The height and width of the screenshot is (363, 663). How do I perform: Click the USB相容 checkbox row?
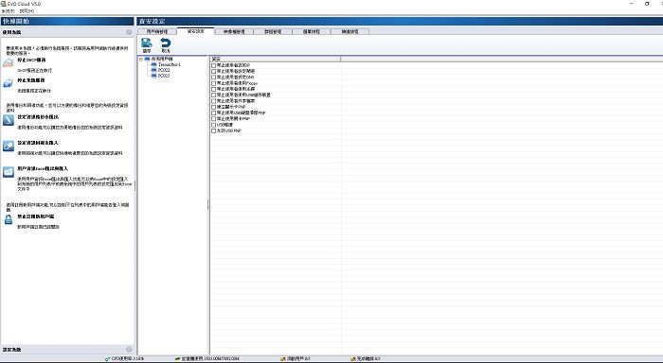pos(223,125)
